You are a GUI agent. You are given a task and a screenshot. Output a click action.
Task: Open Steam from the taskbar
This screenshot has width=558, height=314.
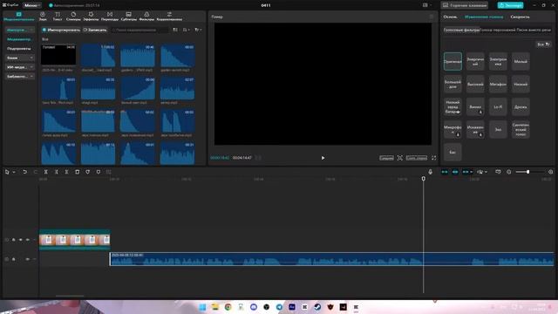pos(317,307)
